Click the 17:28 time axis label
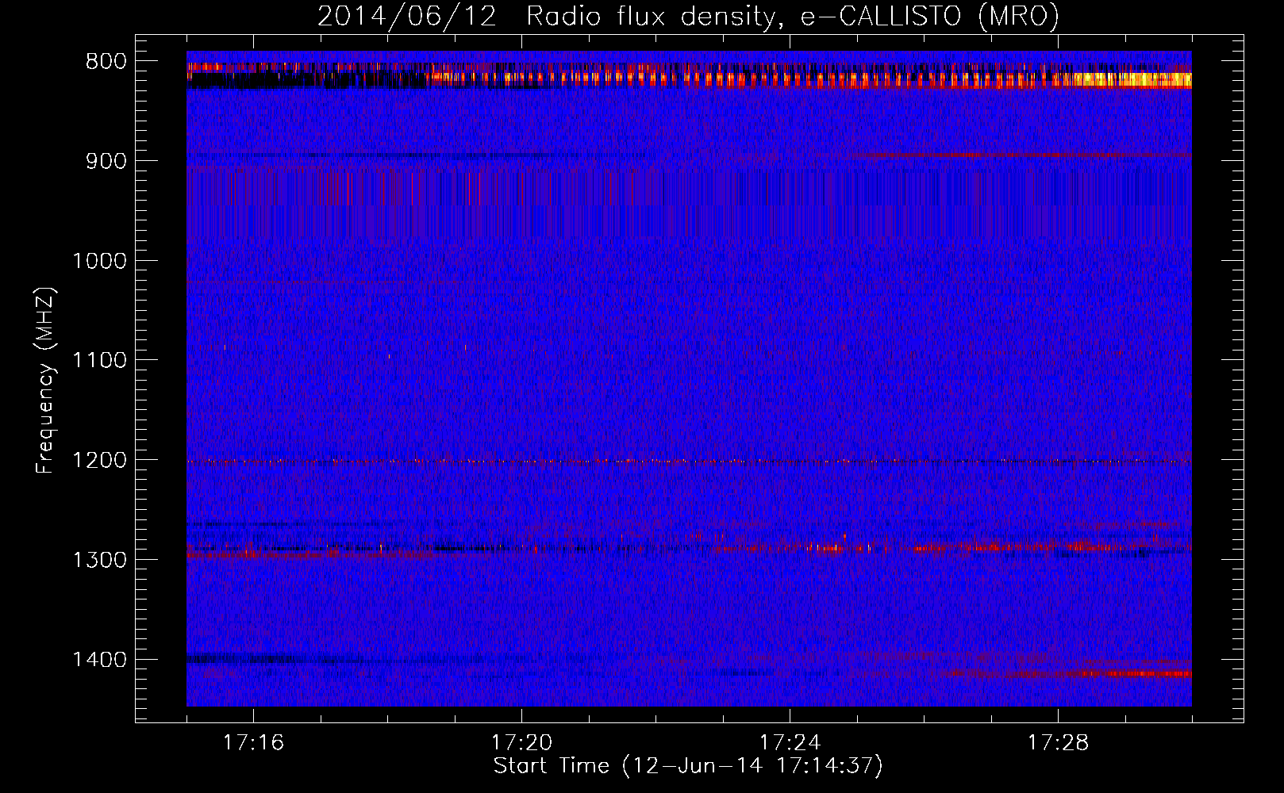Image resolution: width=1284 pixels, height=793 pixels. coord(1058,743)
